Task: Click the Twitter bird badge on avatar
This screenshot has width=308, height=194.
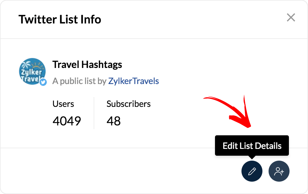Action: [x=43, y=82]
